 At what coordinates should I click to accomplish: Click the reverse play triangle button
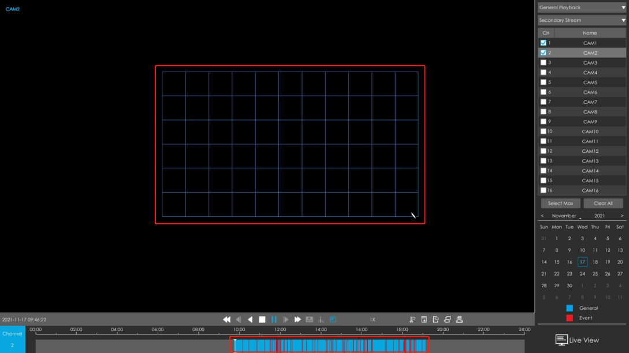click(250, 320)
